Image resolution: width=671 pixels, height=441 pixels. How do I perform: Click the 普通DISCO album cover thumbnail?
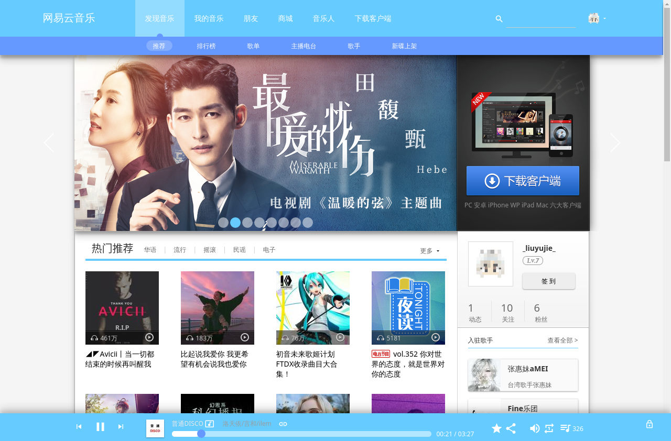(155, 428)
